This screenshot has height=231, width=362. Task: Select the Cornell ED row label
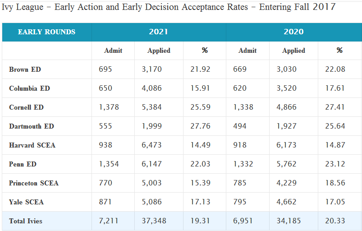(x=26, y=107)
